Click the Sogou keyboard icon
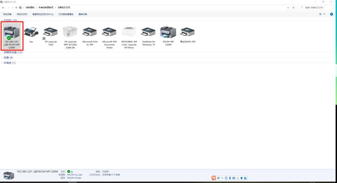 (234, 178)
